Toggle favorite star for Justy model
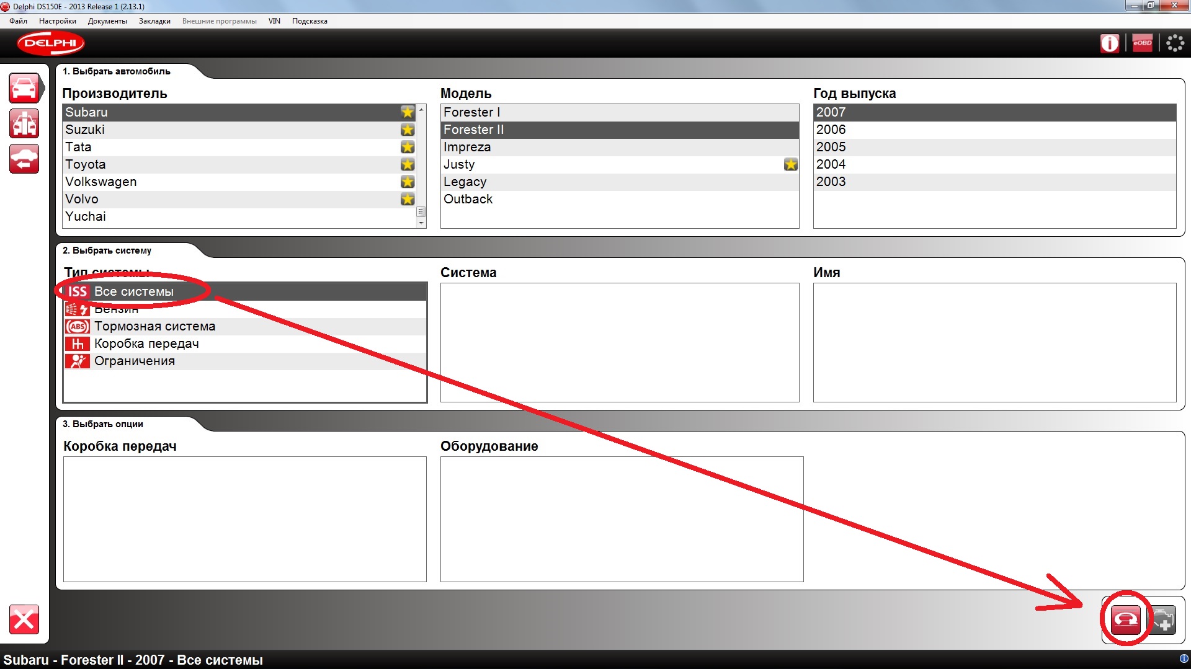 pos(791,164)
